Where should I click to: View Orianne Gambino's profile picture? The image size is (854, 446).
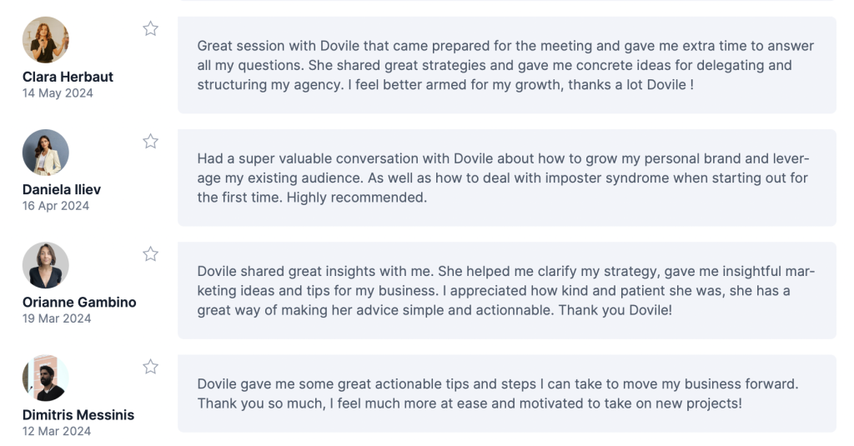[46, 265]
